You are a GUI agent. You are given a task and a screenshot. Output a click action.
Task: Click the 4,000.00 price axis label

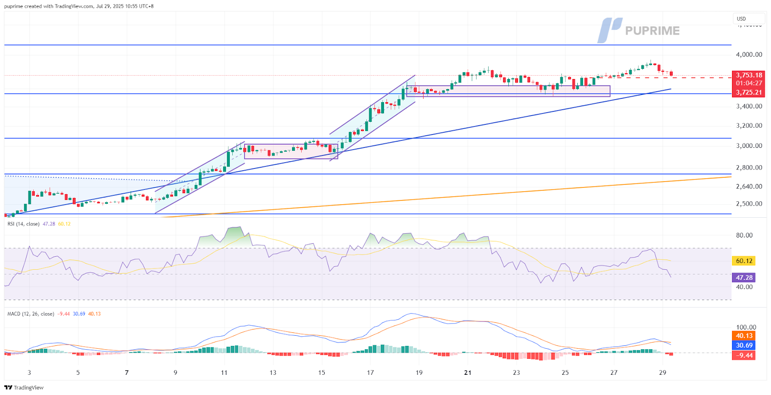[x=749, y=54]
